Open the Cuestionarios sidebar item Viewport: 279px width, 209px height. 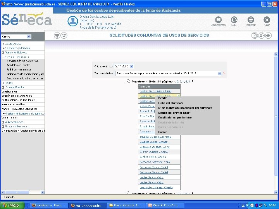[x=9, y=91]
